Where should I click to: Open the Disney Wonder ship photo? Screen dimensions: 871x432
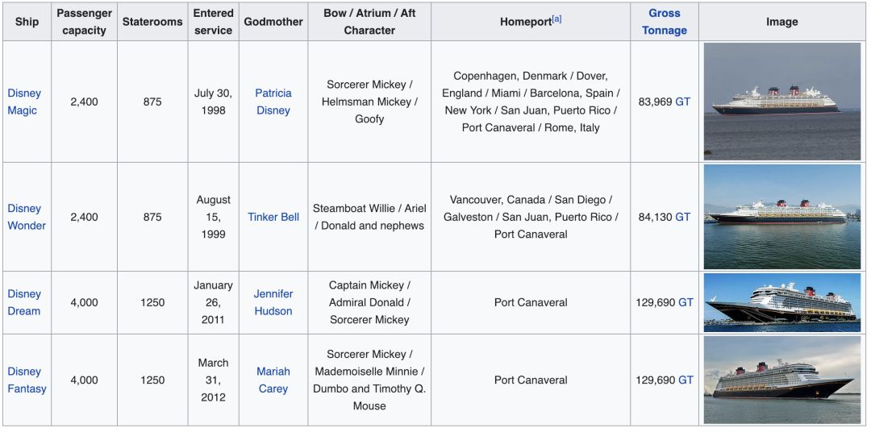click(x=781, y=216)
